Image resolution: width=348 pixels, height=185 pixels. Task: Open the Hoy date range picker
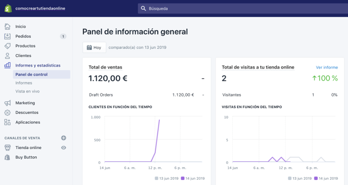[94, 47]
